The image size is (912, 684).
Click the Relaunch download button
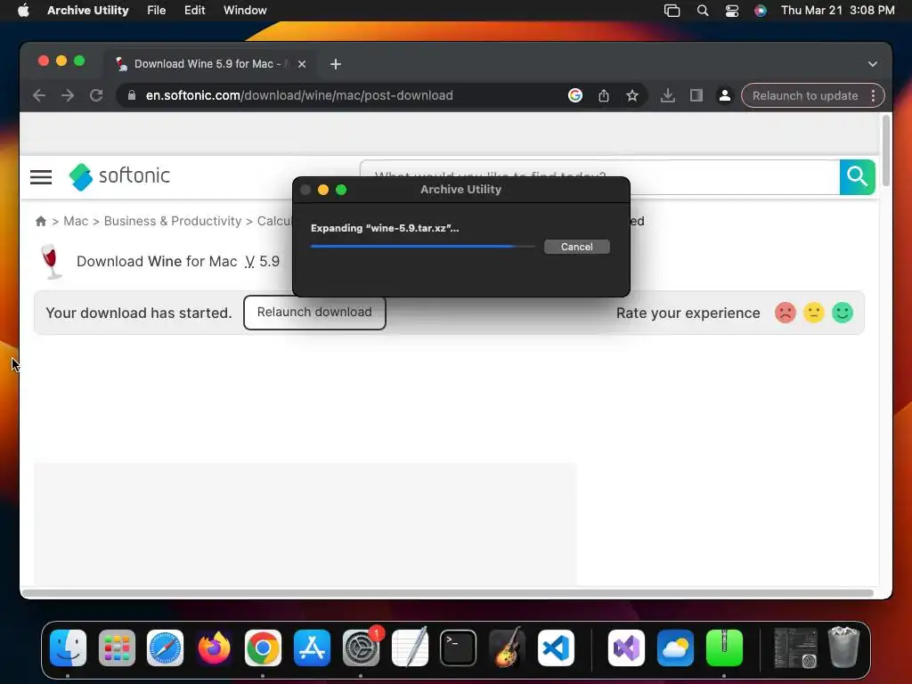click(x=314, y=313)
